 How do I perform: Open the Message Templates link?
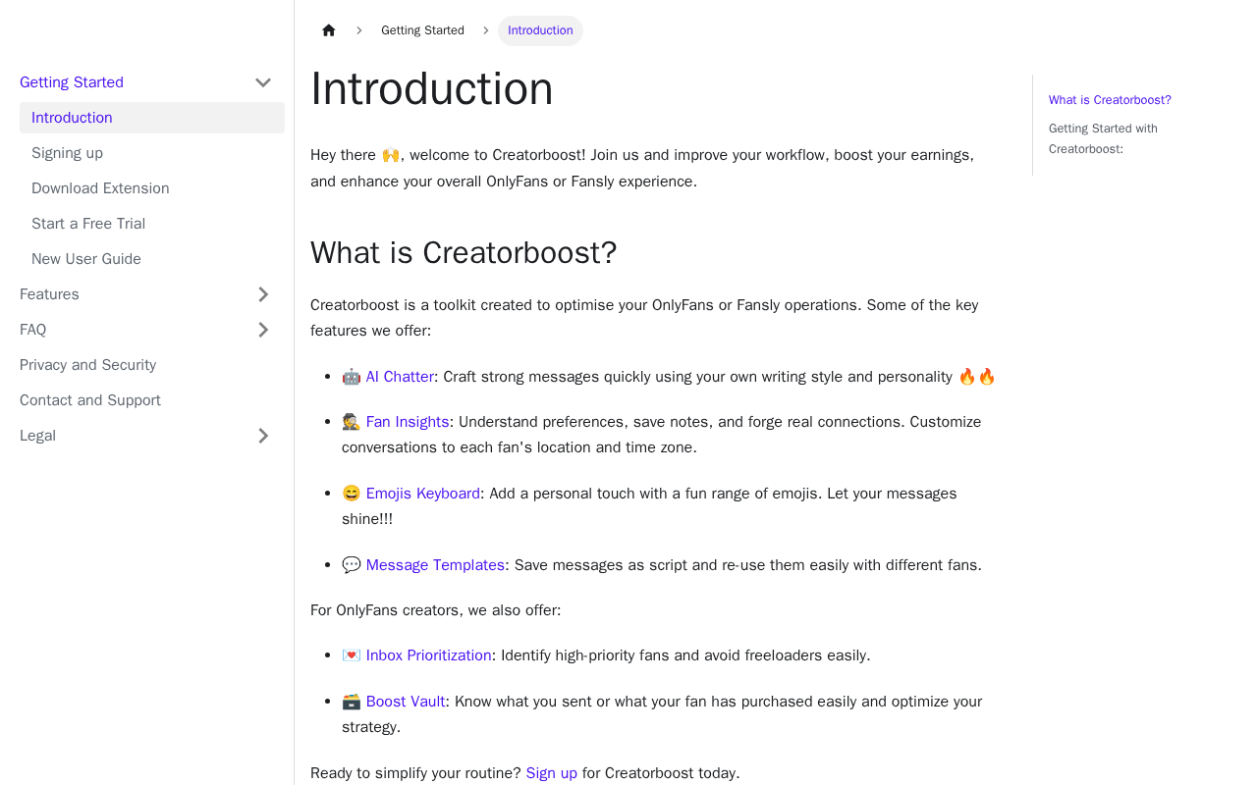click(435, 565)
